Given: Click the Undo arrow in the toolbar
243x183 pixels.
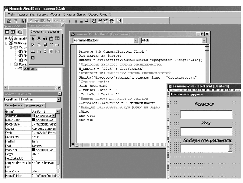Looking at the screenshot, I should point(55,21).
